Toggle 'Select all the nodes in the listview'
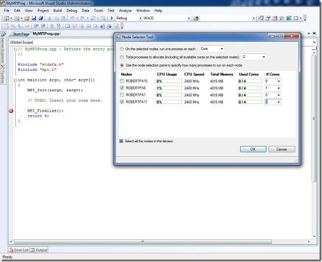The width and height of the screenshot is (322, 262). (x=121, y=141)
